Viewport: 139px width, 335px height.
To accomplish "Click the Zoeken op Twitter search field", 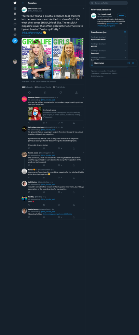I will [109, 3].
